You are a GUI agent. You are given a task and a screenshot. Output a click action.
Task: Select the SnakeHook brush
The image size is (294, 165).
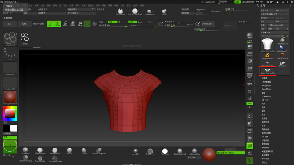(150, 12)
